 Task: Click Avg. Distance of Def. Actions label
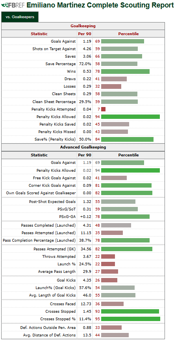click(49, 335)
